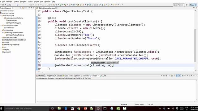The image size is (198, 111).
Task: Click 'os' parameter in marshal call
Action: (x=109, y=65)
